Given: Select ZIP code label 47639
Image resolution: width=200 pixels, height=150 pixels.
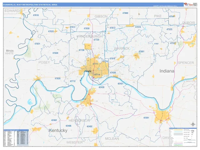Looking at the screenshot, I should pyautogui.click(x=87, y=28).
